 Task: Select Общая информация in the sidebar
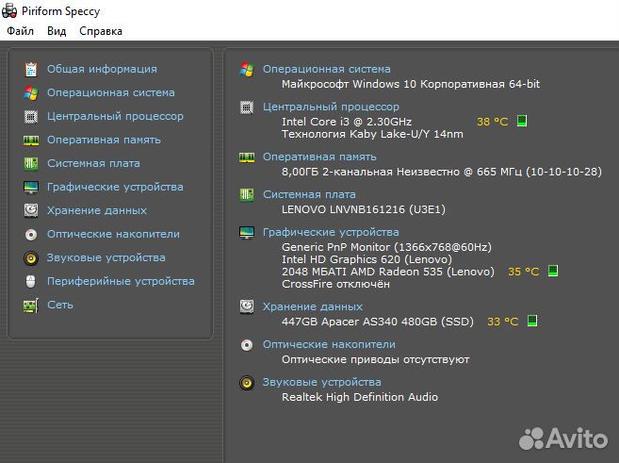(102, 69)
